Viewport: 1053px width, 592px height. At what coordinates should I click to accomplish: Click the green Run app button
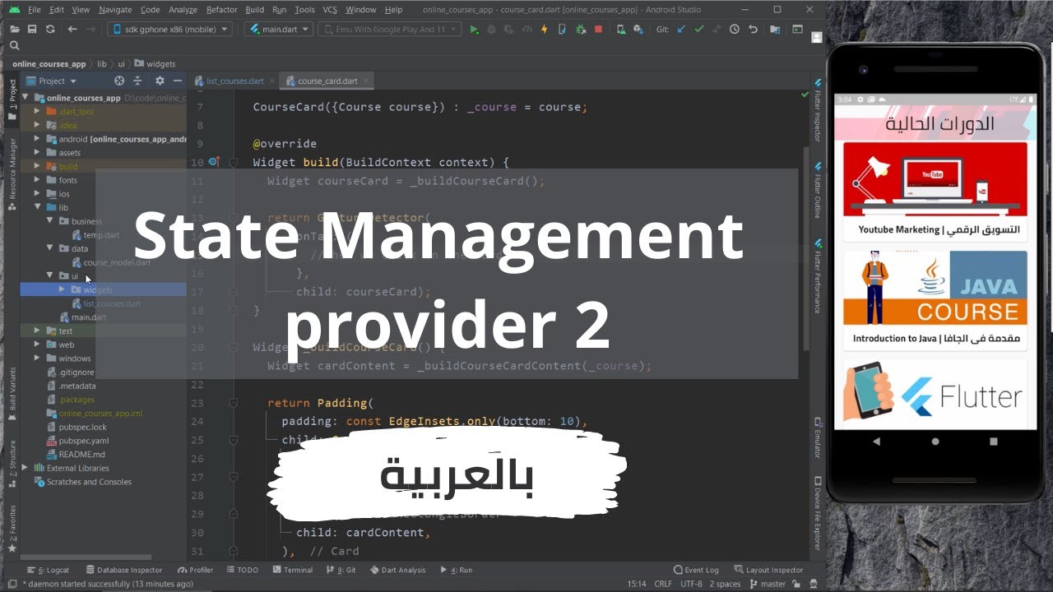[x=474, y=30]
